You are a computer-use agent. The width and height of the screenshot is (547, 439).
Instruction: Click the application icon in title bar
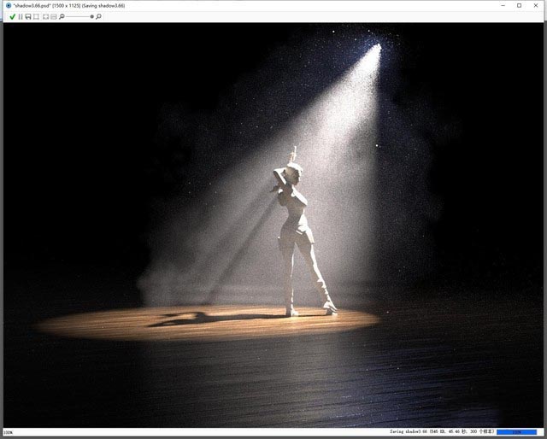[8, 5]
